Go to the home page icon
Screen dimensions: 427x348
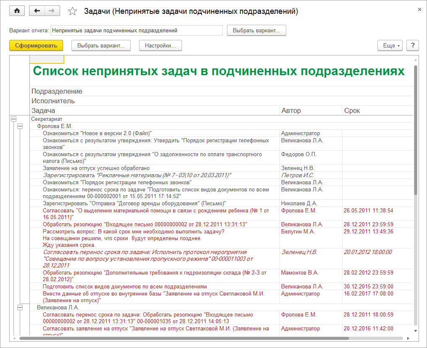pyautogui.click(x=17, y=11)
